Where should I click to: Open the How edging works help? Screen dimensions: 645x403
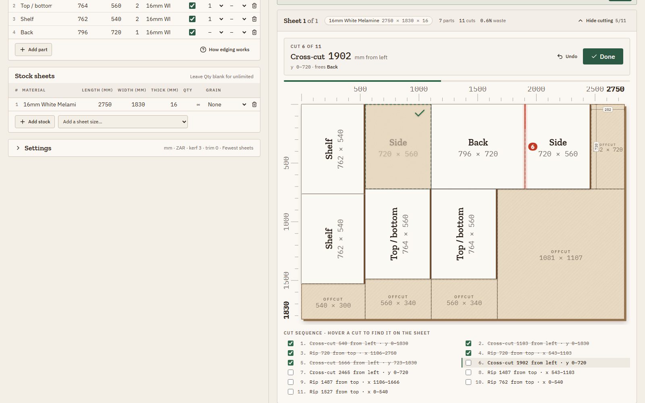click(225, 50)
